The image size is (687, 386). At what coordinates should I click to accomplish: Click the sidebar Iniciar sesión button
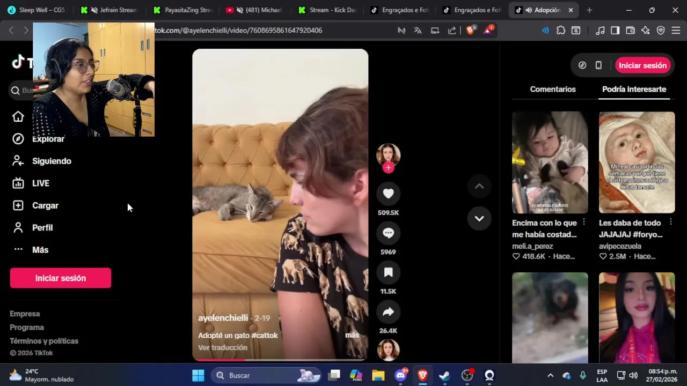(61, 278)
